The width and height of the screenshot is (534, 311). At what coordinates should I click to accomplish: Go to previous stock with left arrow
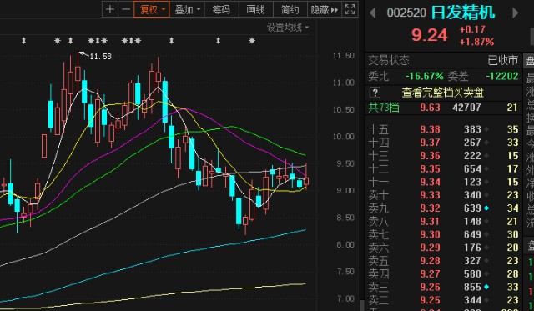372,13
